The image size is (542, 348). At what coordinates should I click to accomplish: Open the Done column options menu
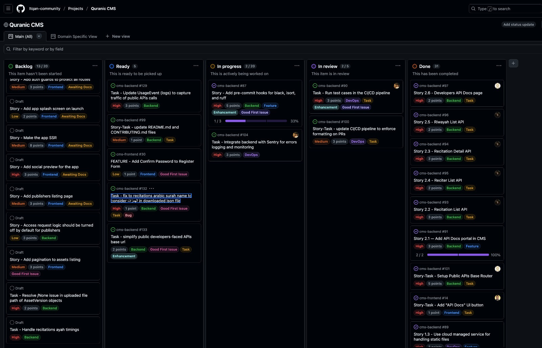tap(499, 66)
